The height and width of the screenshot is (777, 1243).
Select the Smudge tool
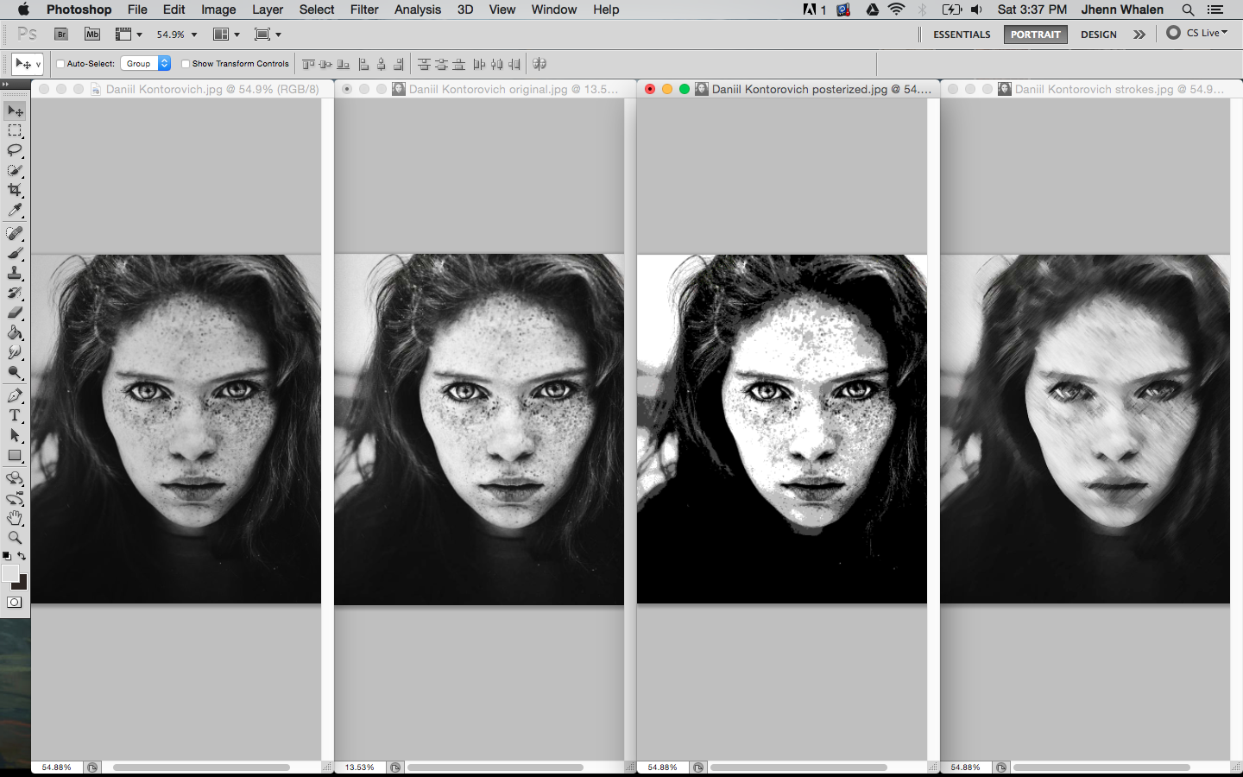tap(15, 352)
